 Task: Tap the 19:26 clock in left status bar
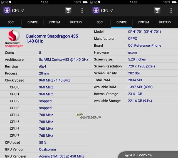[x=44, y=2]
